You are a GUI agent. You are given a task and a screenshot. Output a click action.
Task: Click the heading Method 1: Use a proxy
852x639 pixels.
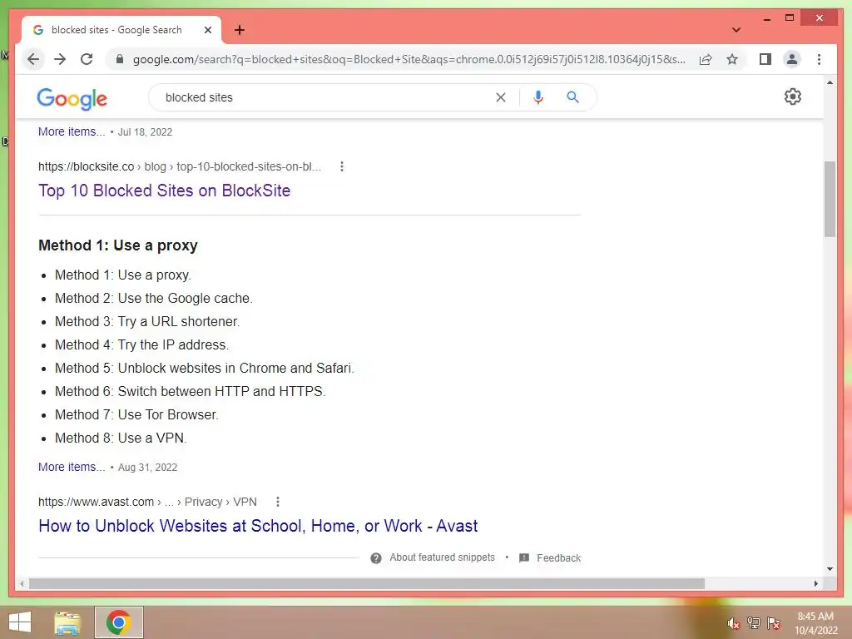click(x=118, y=245)
